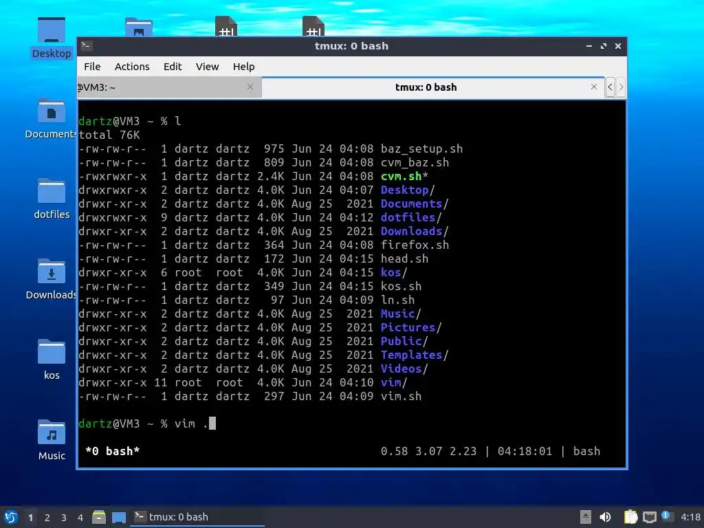Click the Pictures/ directory in listing
The image size is (704, 528).
[x=411, y=327]
